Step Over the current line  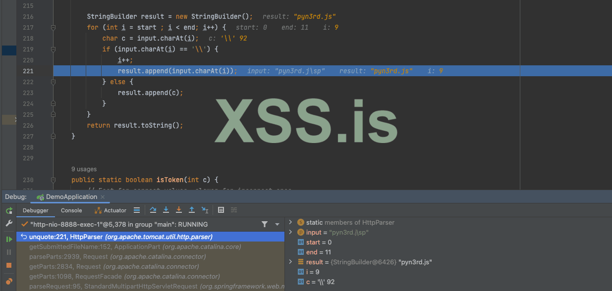[x=153, y=210]
